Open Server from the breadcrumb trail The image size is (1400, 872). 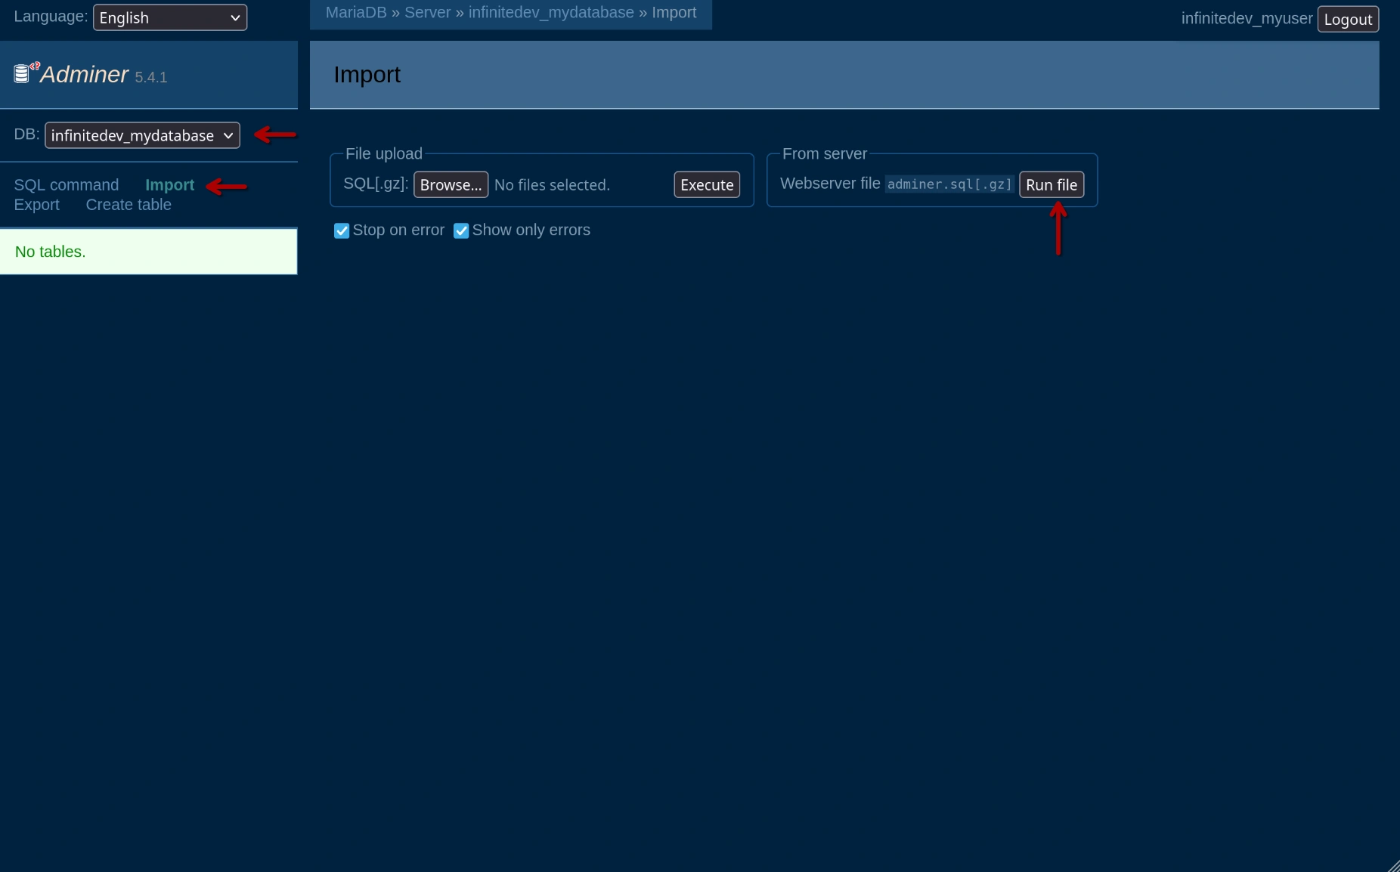[x=426, y=12]
